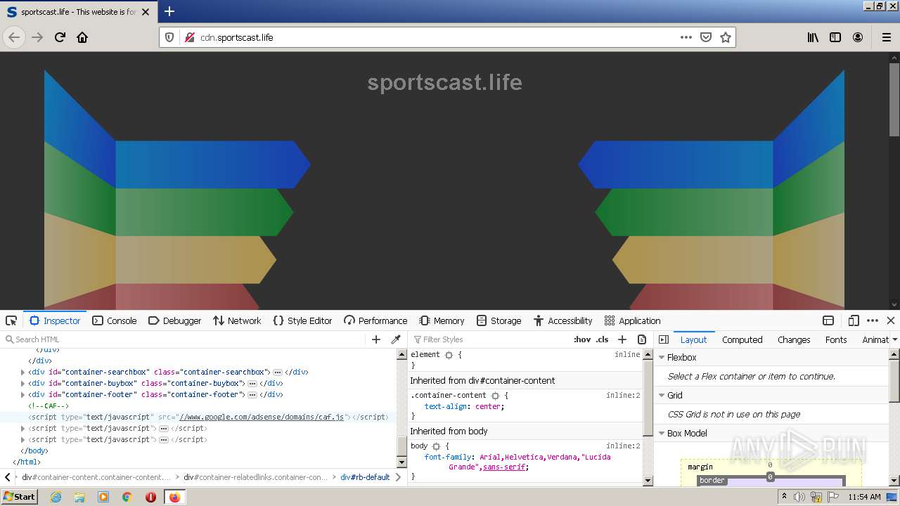Open the caf.js script source link

click(262, 417)
